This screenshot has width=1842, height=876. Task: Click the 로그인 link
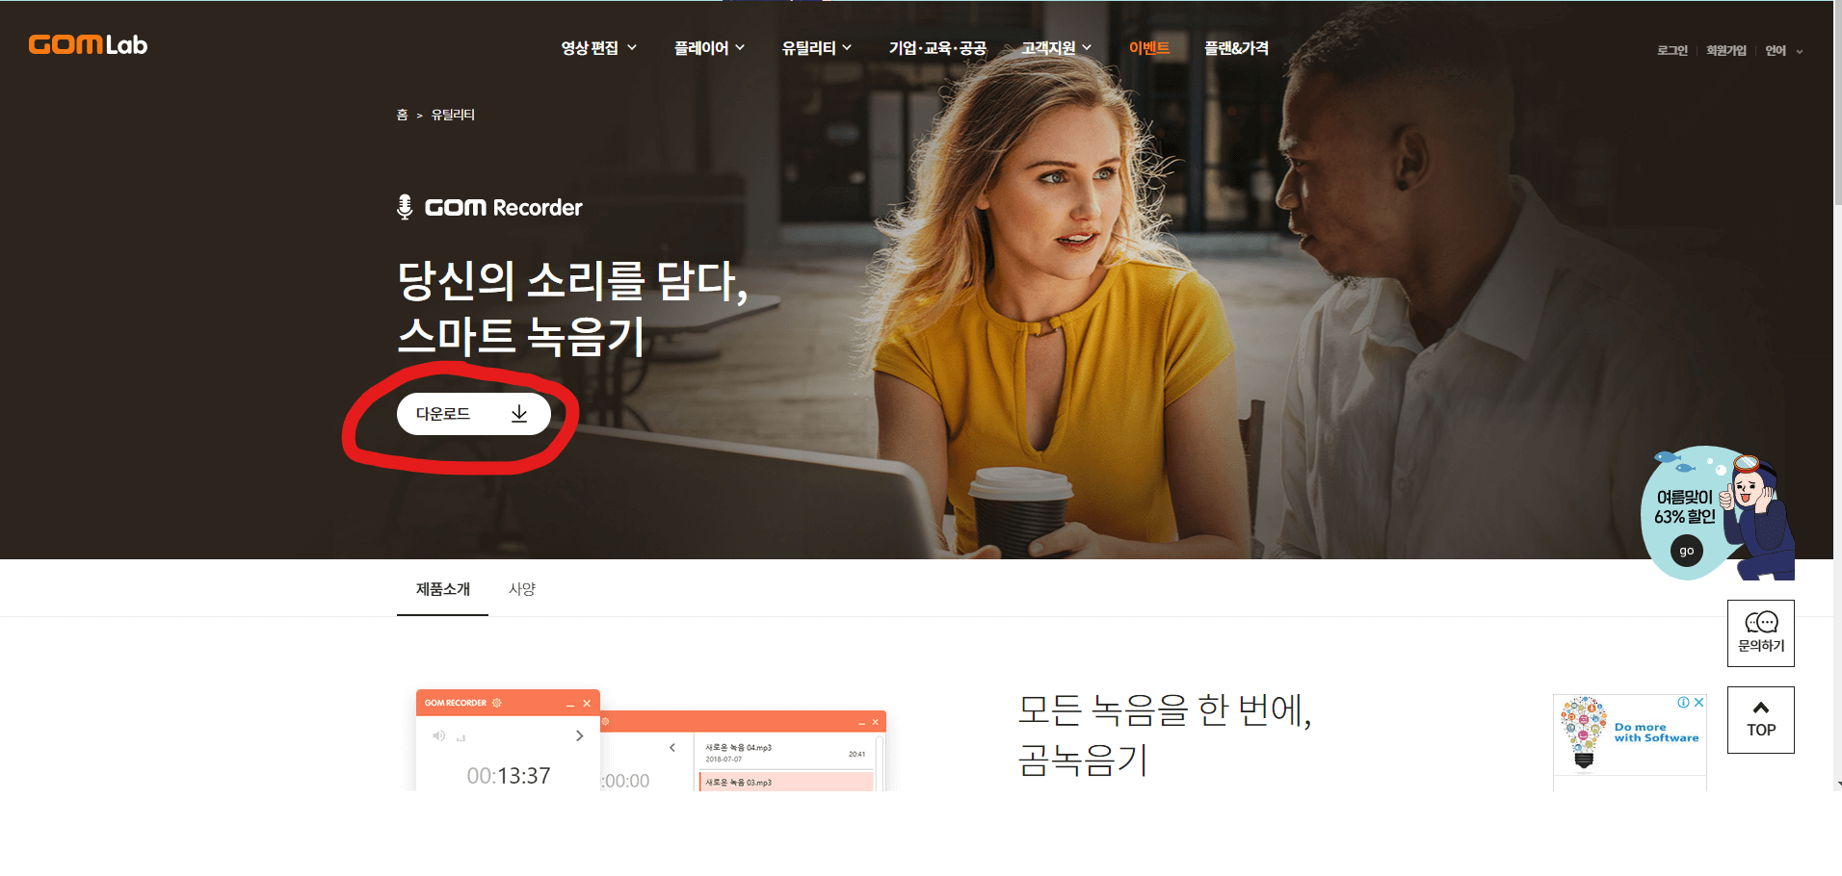(x=1671, y=51)
